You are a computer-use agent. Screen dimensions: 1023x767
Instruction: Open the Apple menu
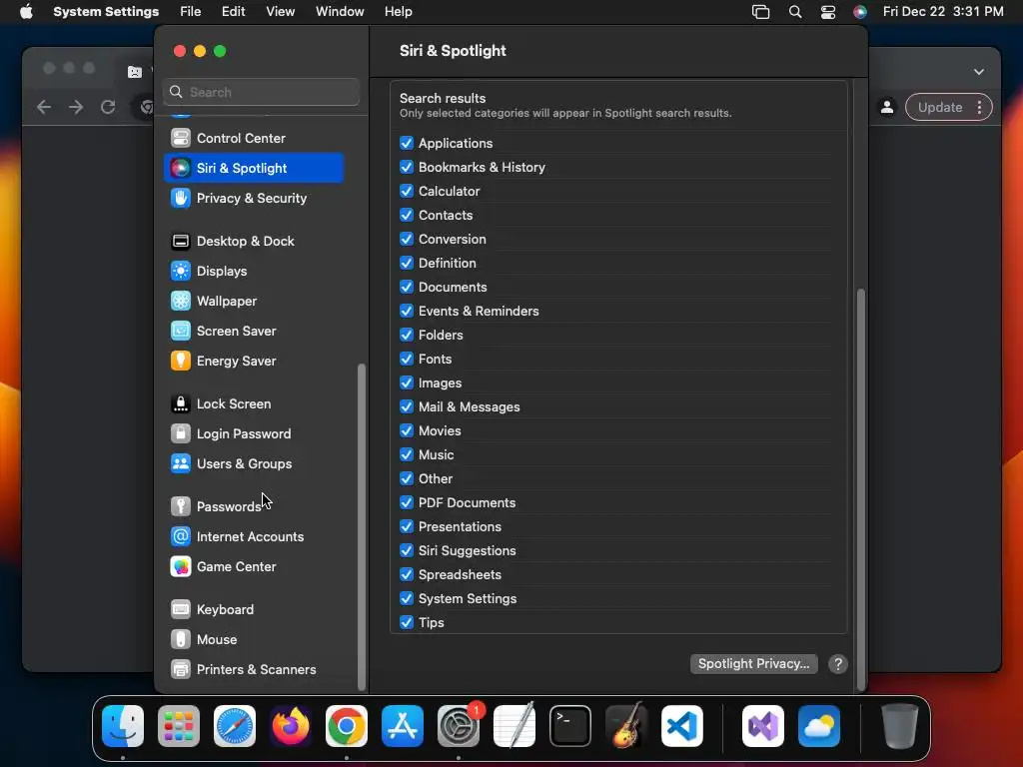[x=26, y=12]
